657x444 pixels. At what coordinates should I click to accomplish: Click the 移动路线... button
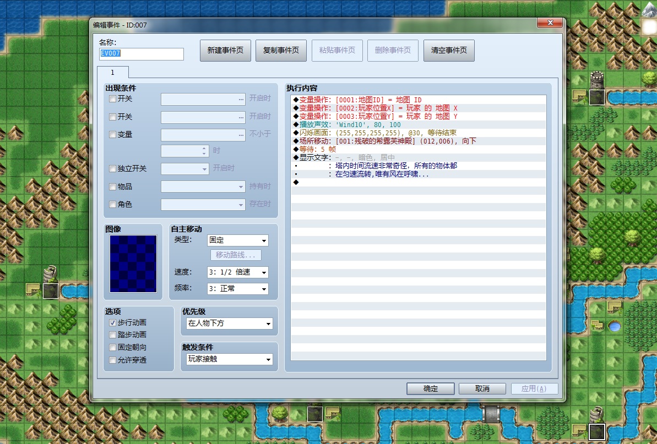click(x=236, y=255)
